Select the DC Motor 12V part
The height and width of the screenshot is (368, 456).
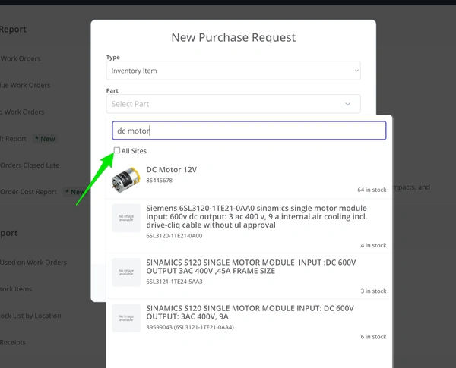click(249, 180)
